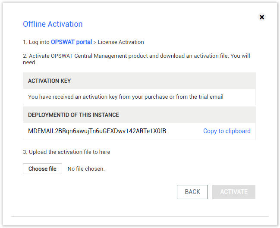Go back with the BACK button
The height and width of the screenshot is (228, 280).
click(192, 192)
